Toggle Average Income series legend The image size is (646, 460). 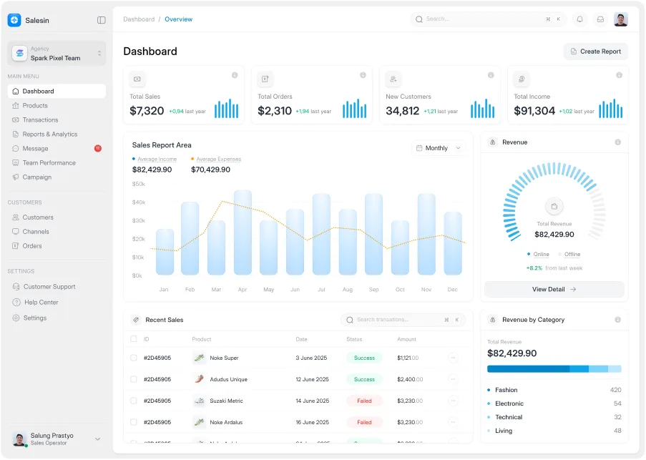click(x=155, y=160)
